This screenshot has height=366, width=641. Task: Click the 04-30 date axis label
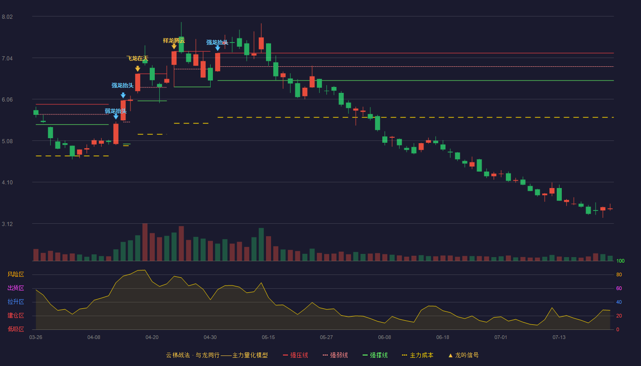pyautogui.click(x=210, y=337)
